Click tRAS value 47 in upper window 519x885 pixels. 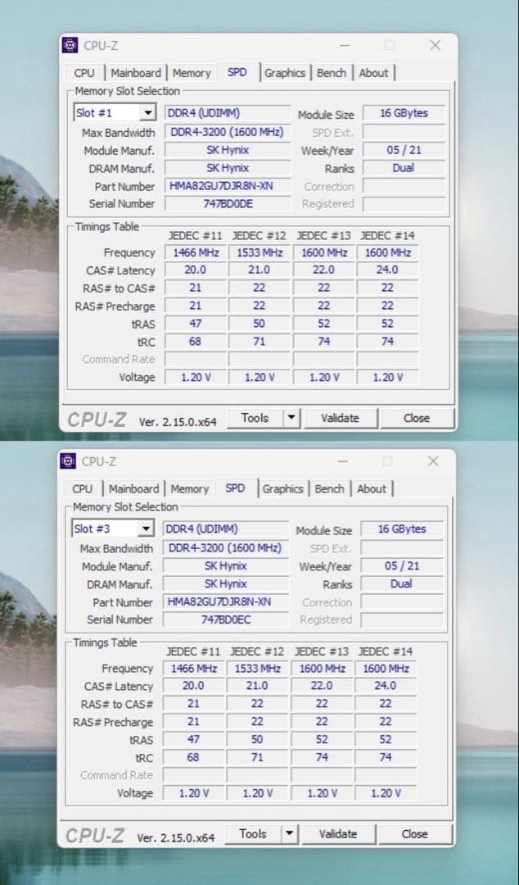[x=196, y=324]
